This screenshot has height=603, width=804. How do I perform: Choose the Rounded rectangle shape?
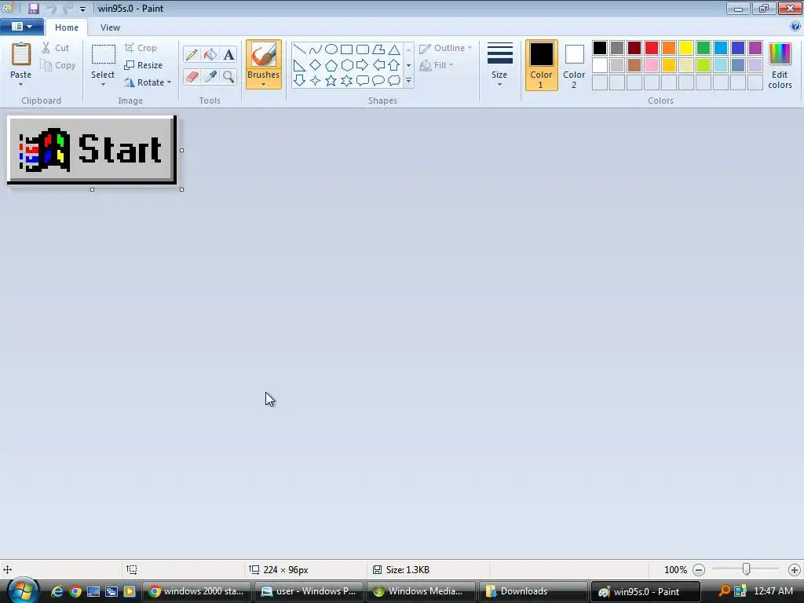363,49
